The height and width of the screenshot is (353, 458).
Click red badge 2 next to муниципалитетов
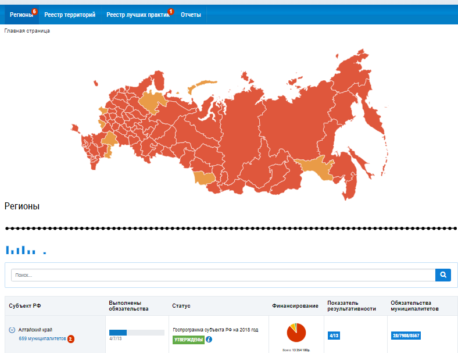[71, 339]
